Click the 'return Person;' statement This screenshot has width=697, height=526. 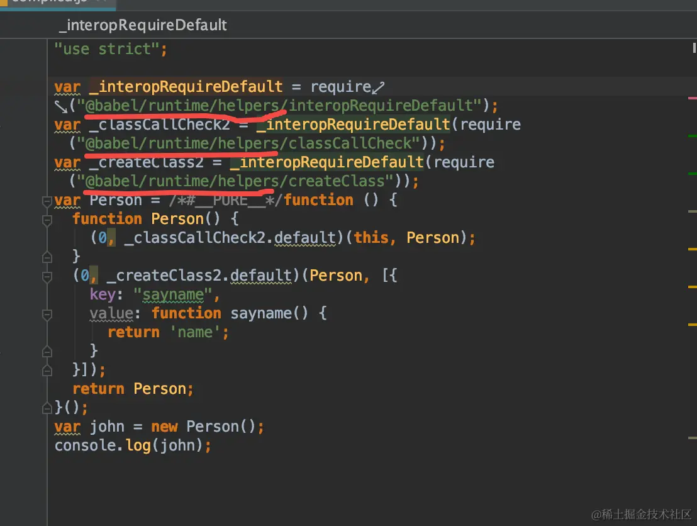[133, 389]
